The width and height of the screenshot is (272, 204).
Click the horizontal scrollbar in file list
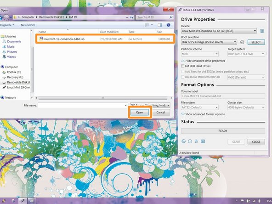103,98
